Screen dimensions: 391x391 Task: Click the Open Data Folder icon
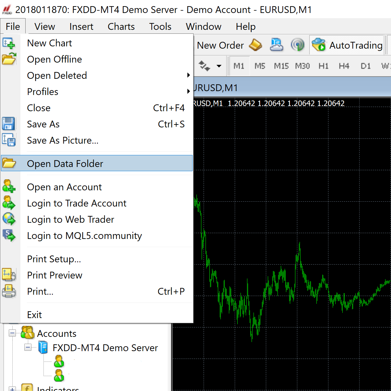pos(9,163)
